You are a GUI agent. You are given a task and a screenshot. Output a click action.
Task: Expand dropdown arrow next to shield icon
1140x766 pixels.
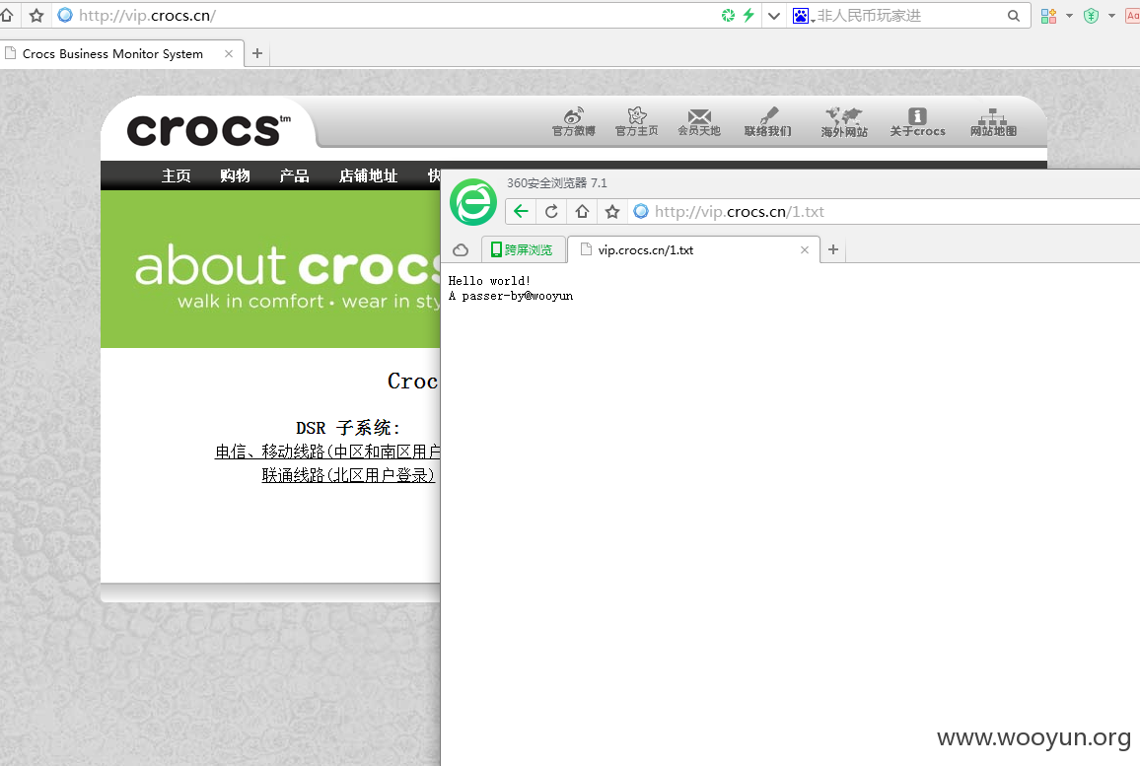(1111, 16)
